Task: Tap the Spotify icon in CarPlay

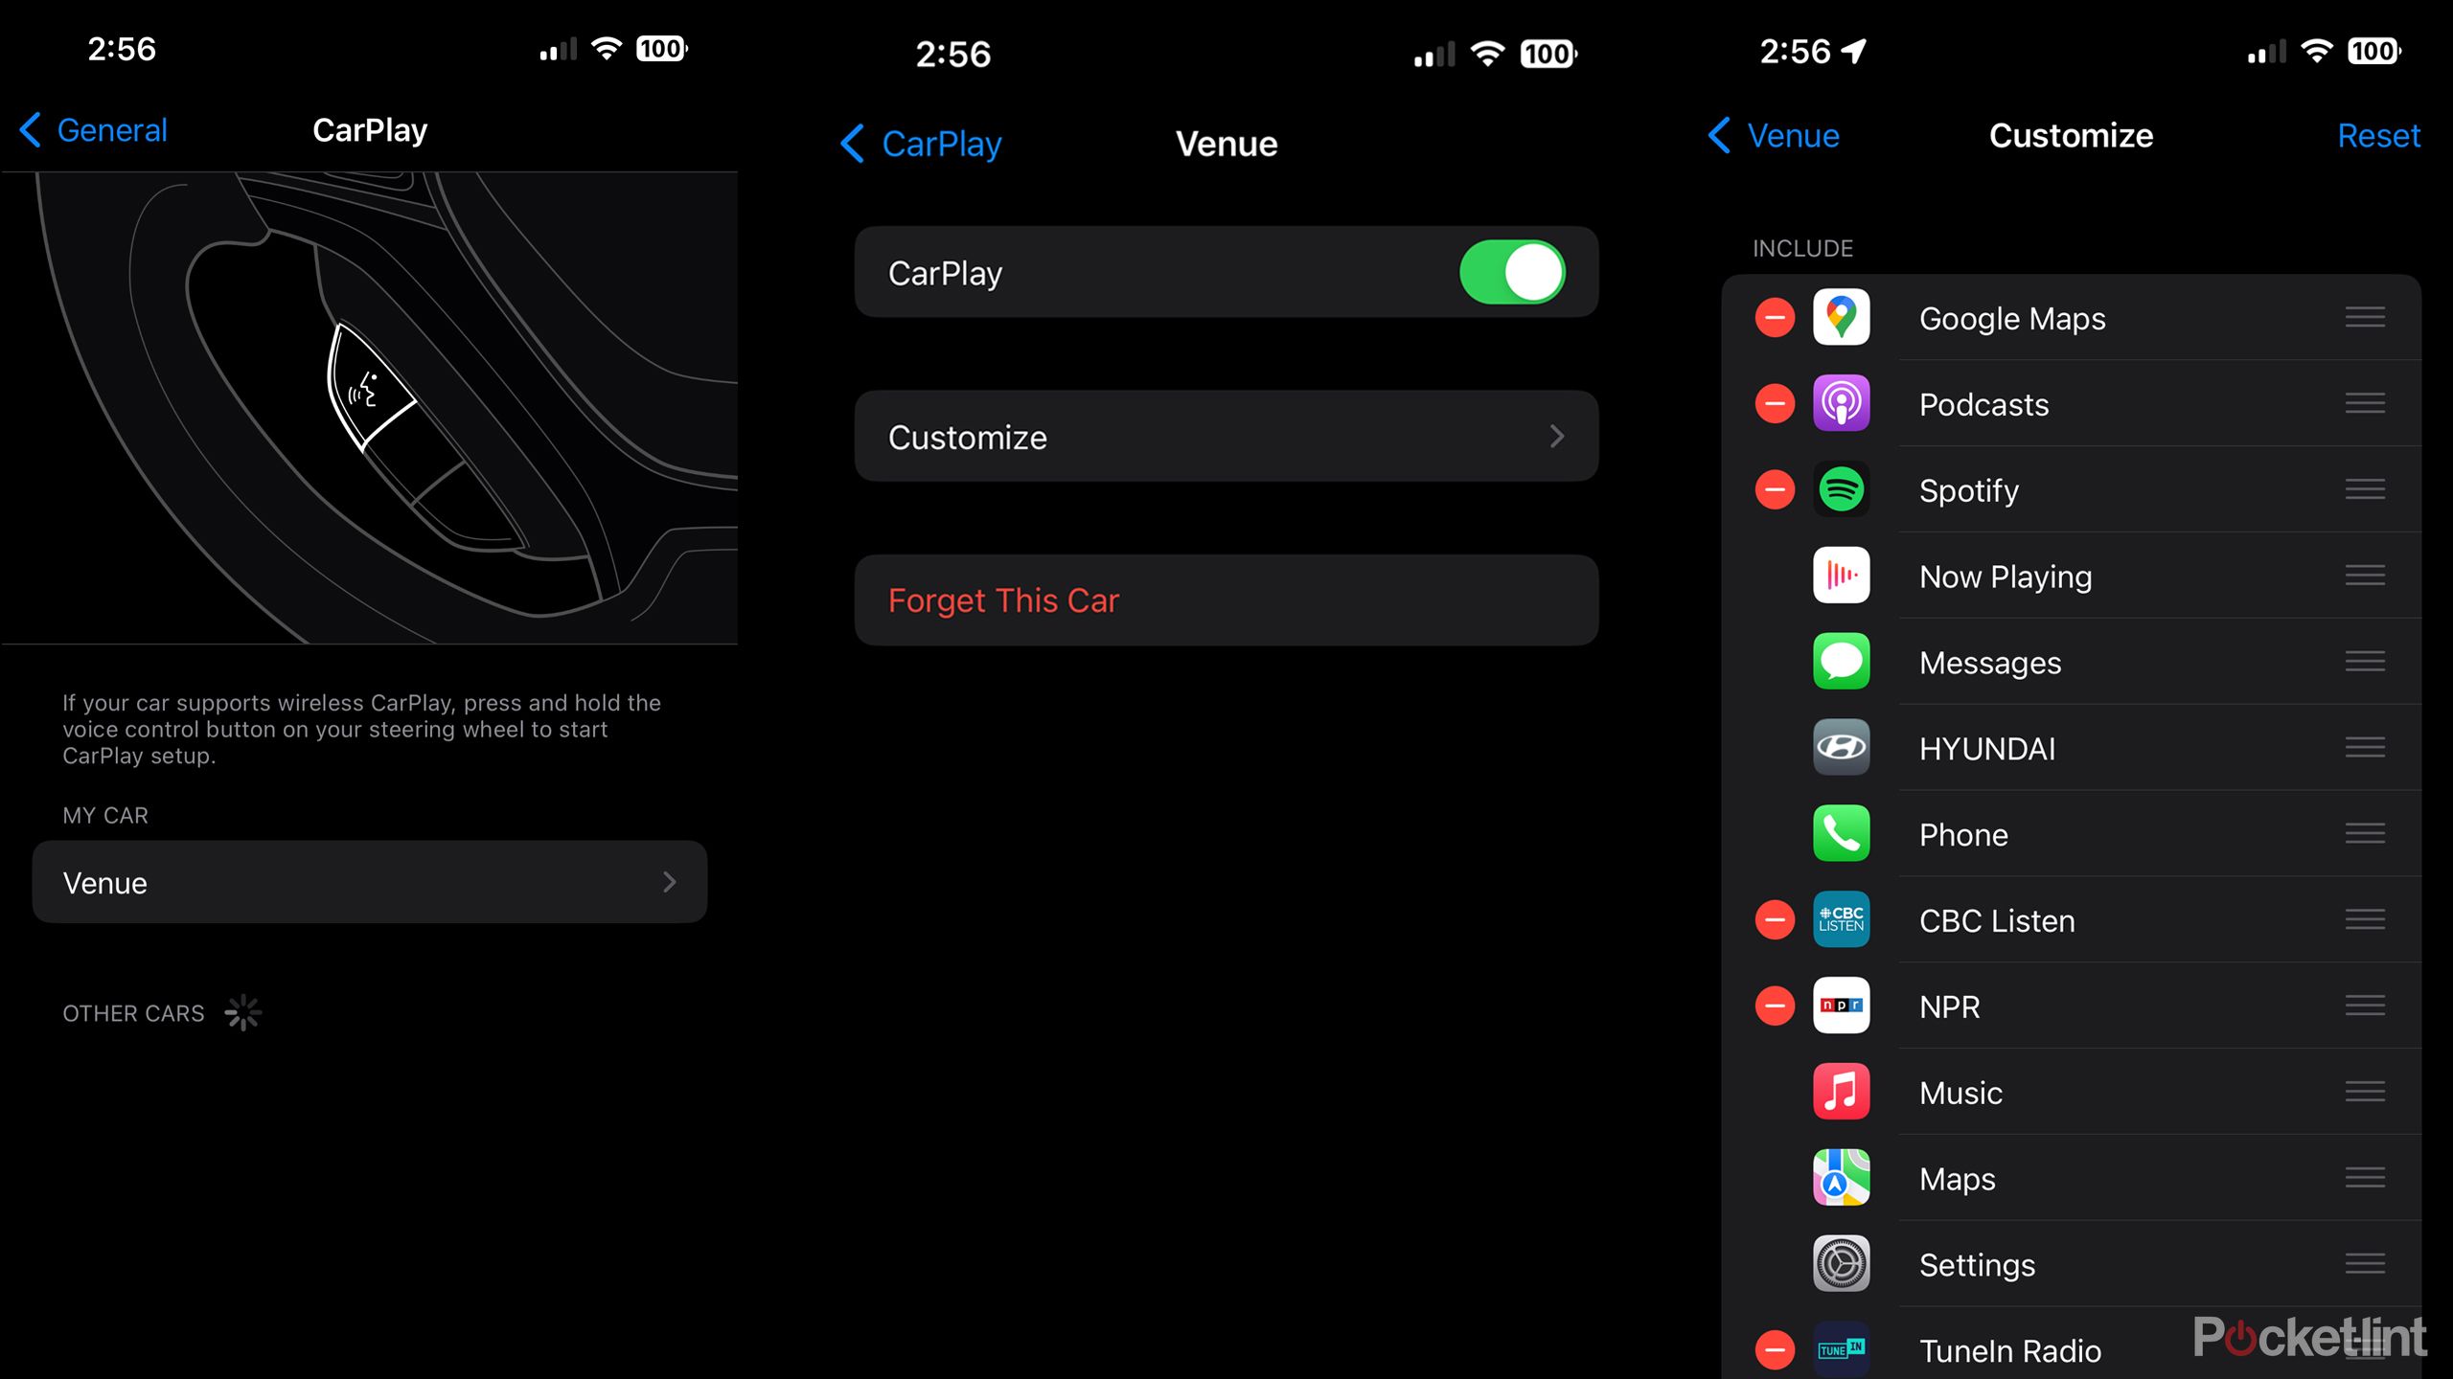Action: tap(1844, 488)
